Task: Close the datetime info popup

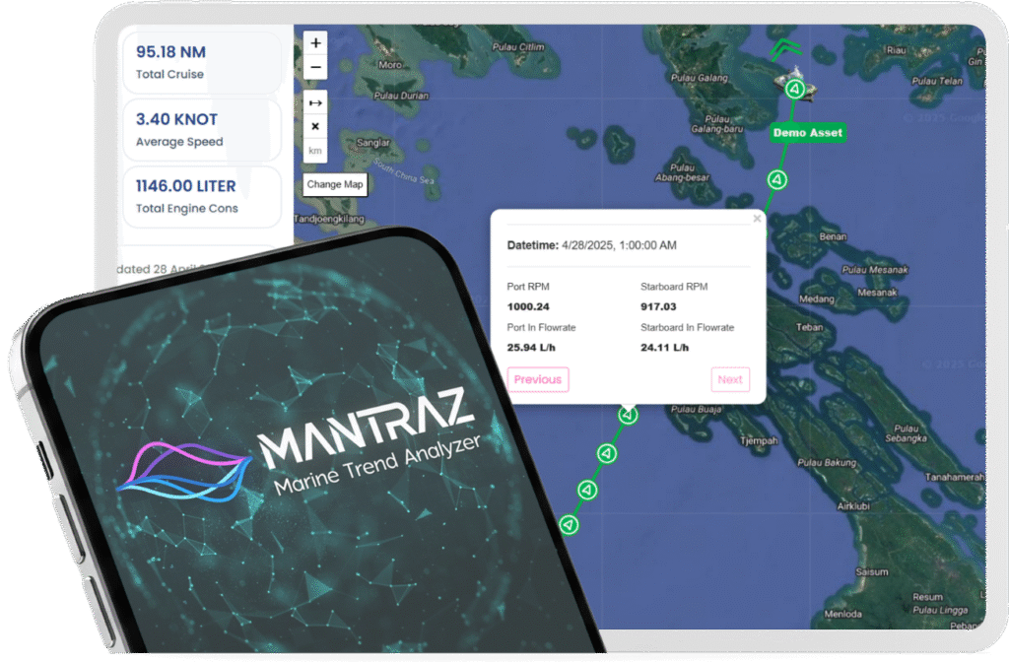Action: [757, 219]
